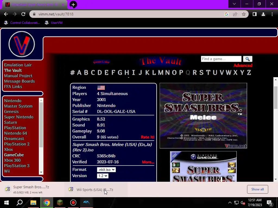The height and width of the screenshot is (208, 278).
Task: Open Chrome three-dot menu
Action: pos(272,14)
